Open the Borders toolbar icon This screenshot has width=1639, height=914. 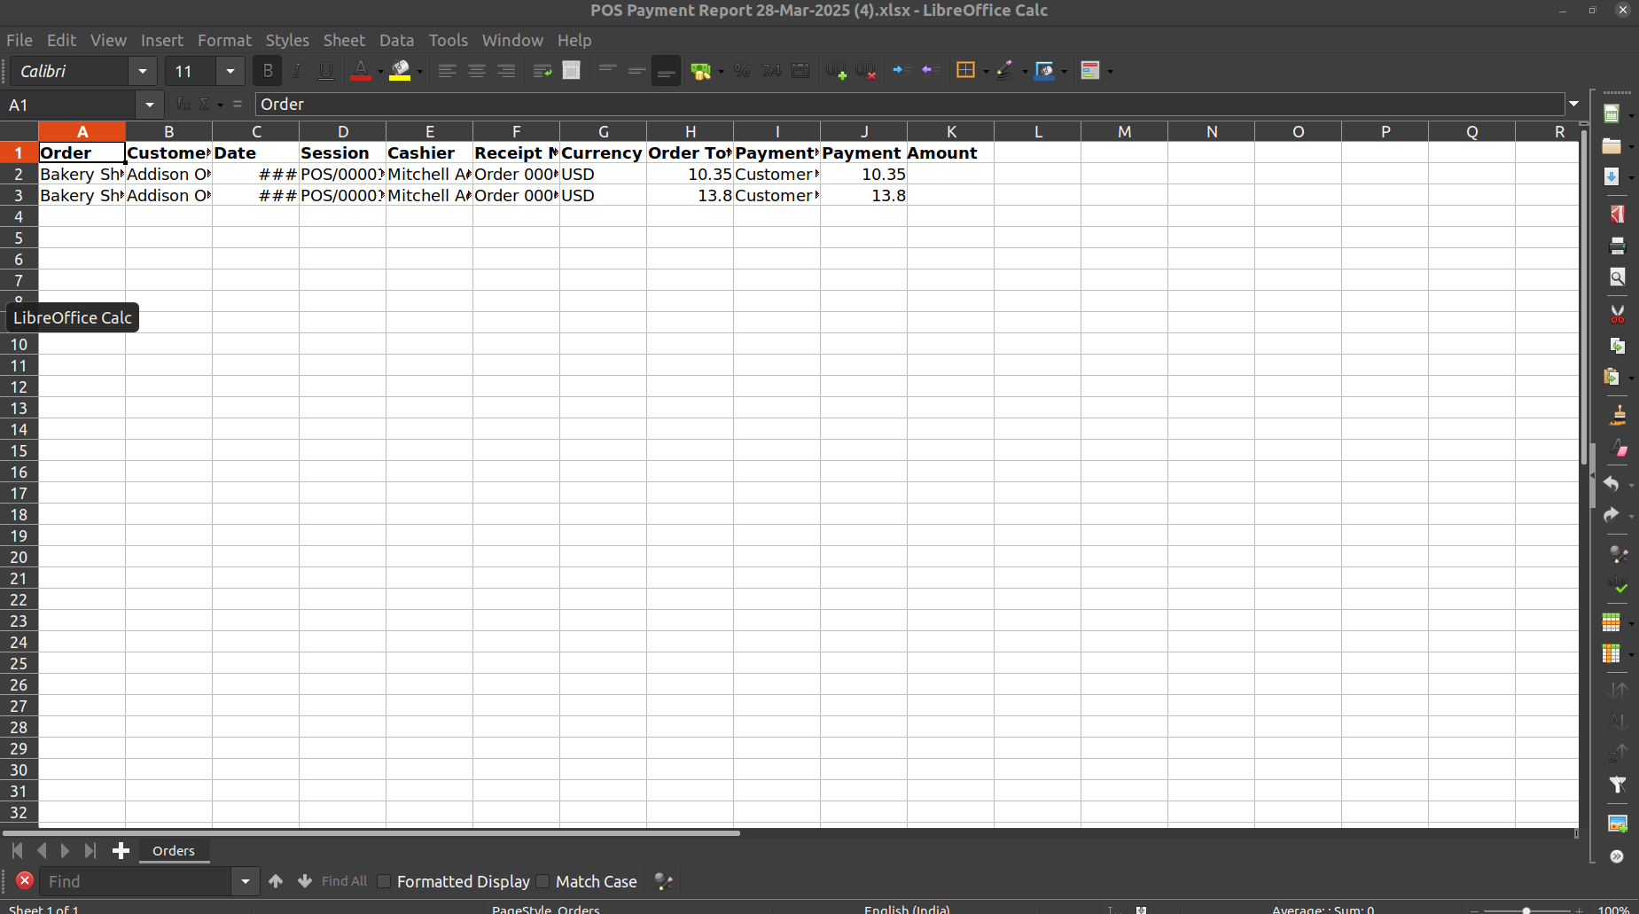pyautogui.click(x=966, y=71)
